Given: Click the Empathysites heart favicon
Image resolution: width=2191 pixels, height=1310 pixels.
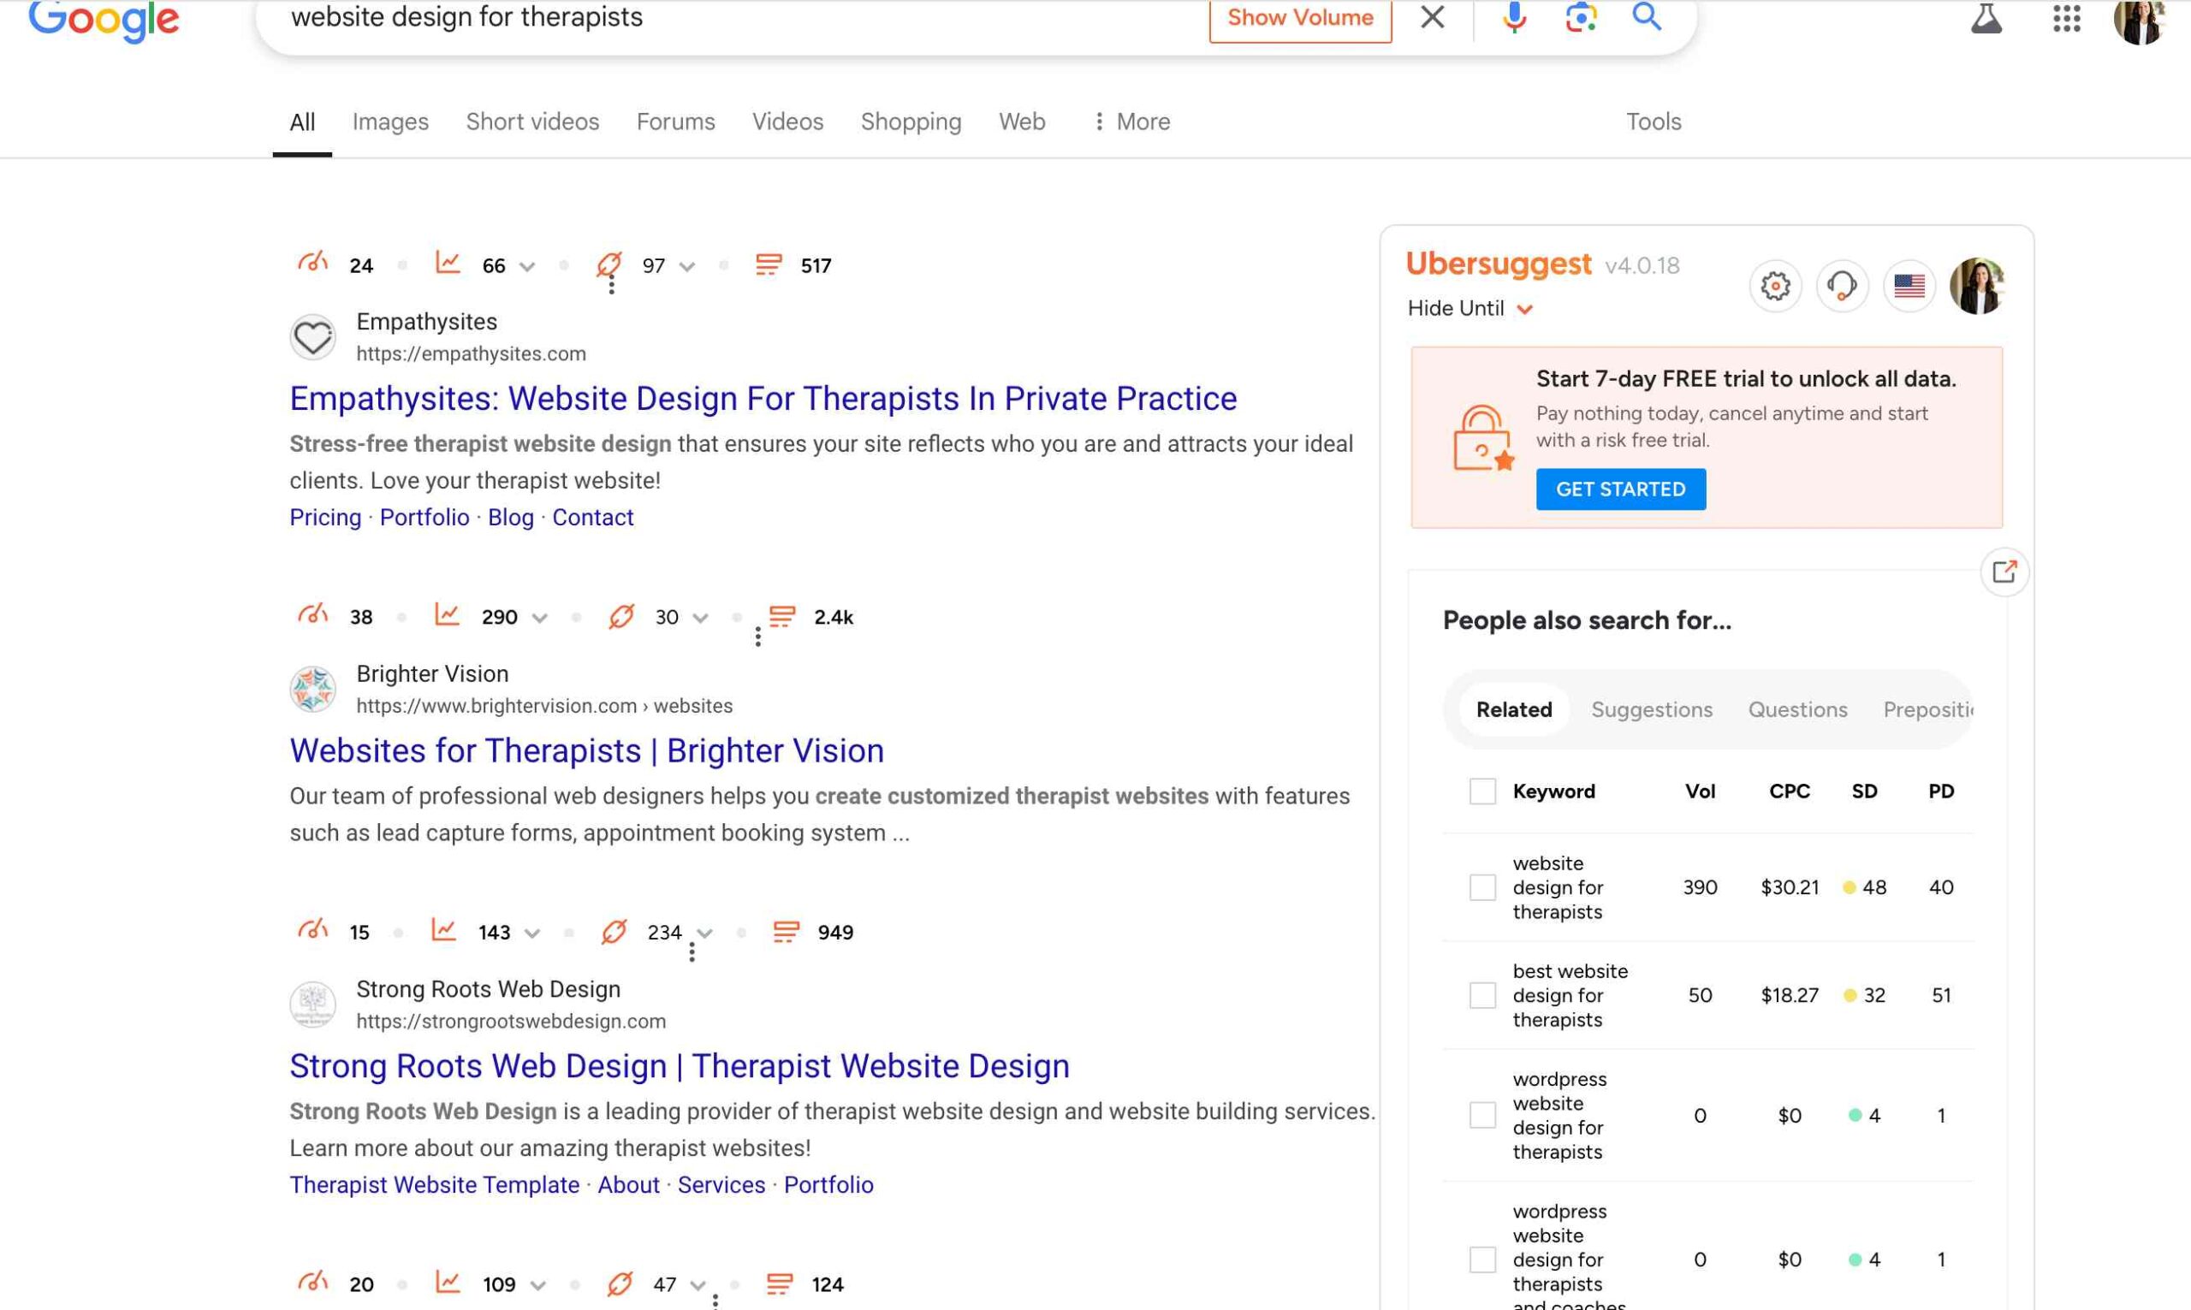Looking at the screenshot, I should [x=312, y=337].
